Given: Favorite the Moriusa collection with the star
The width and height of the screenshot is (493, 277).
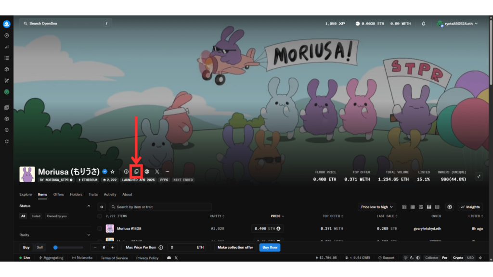Looking at the screenshot, I should [x=113, y=172].
